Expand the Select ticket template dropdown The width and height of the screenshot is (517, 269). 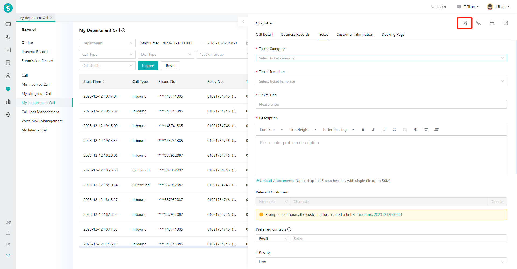pyautogui.click(x=381, y=81)
